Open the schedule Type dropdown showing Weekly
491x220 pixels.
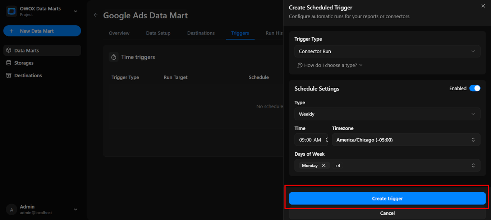[x=387, y=114]
